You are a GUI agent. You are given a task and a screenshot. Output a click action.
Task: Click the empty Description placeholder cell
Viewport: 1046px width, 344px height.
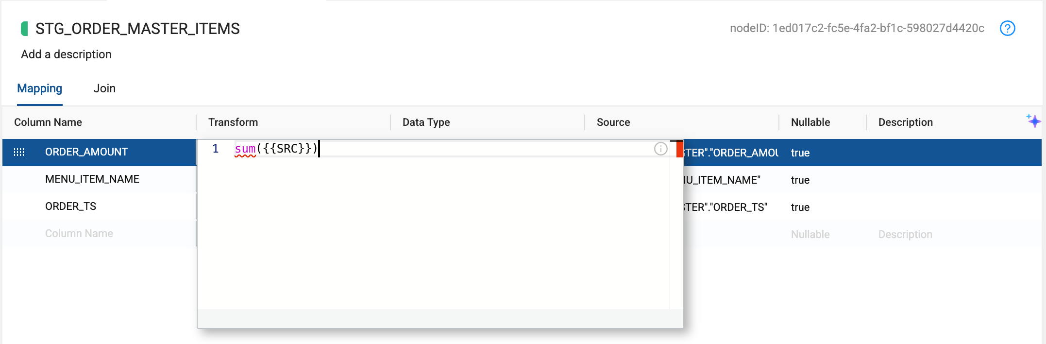(905, 234)
